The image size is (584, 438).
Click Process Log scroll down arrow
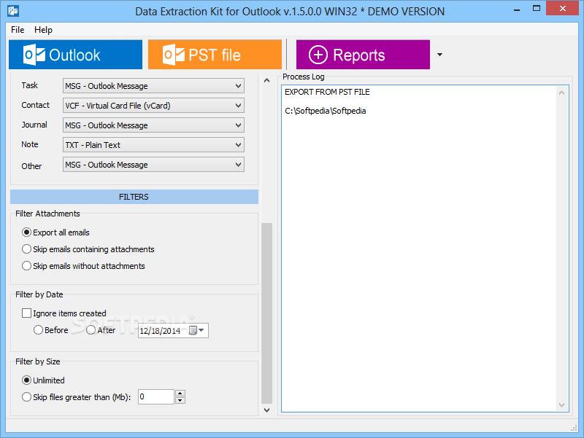pos(561,405)
